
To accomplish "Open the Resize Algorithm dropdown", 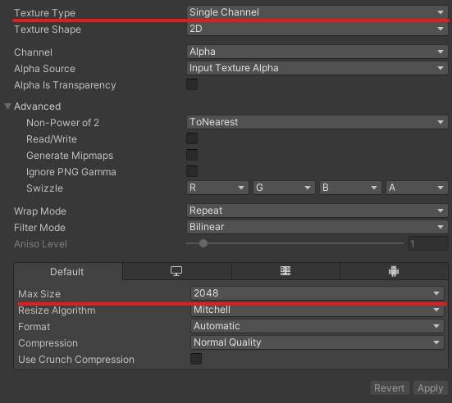I will 317,310.
